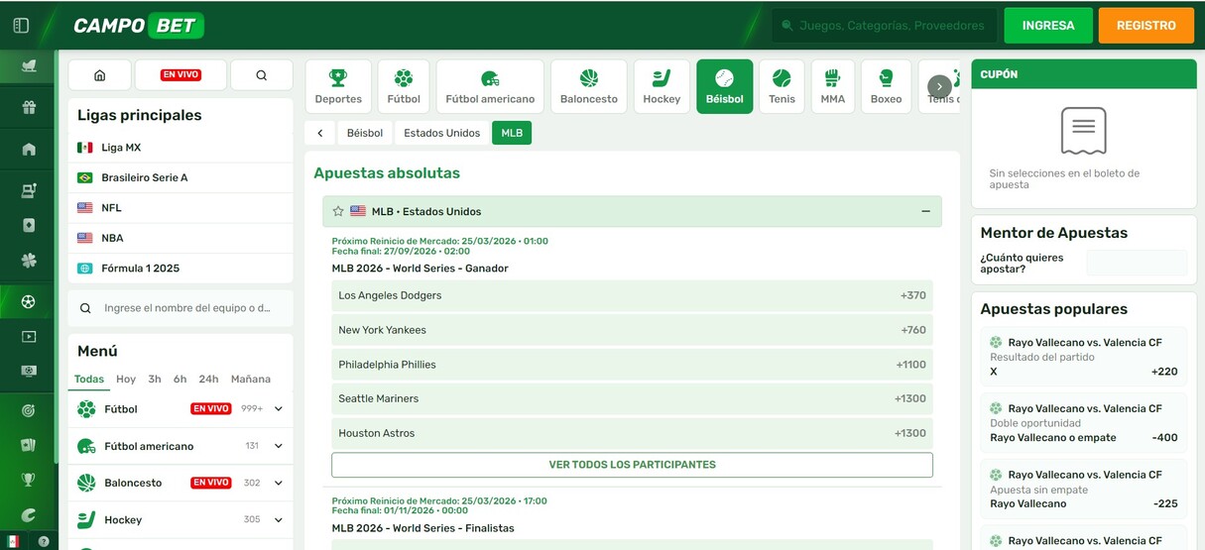Click the CUPÓN header
The height and width of the screenshot is (550, 1205).
tap(1084, 74)
